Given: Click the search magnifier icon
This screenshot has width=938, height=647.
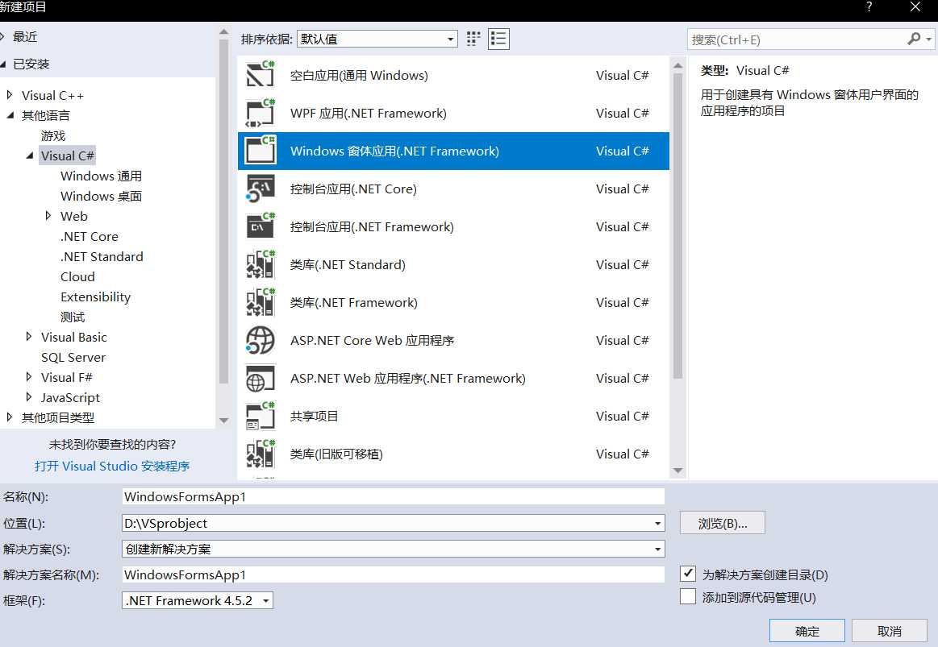Looking at the screenshot, I should 914,39.
